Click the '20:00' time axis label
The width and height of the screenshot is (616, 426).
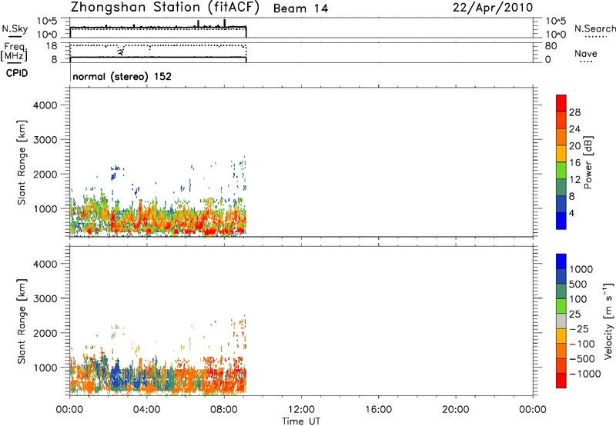click(456, 410)
